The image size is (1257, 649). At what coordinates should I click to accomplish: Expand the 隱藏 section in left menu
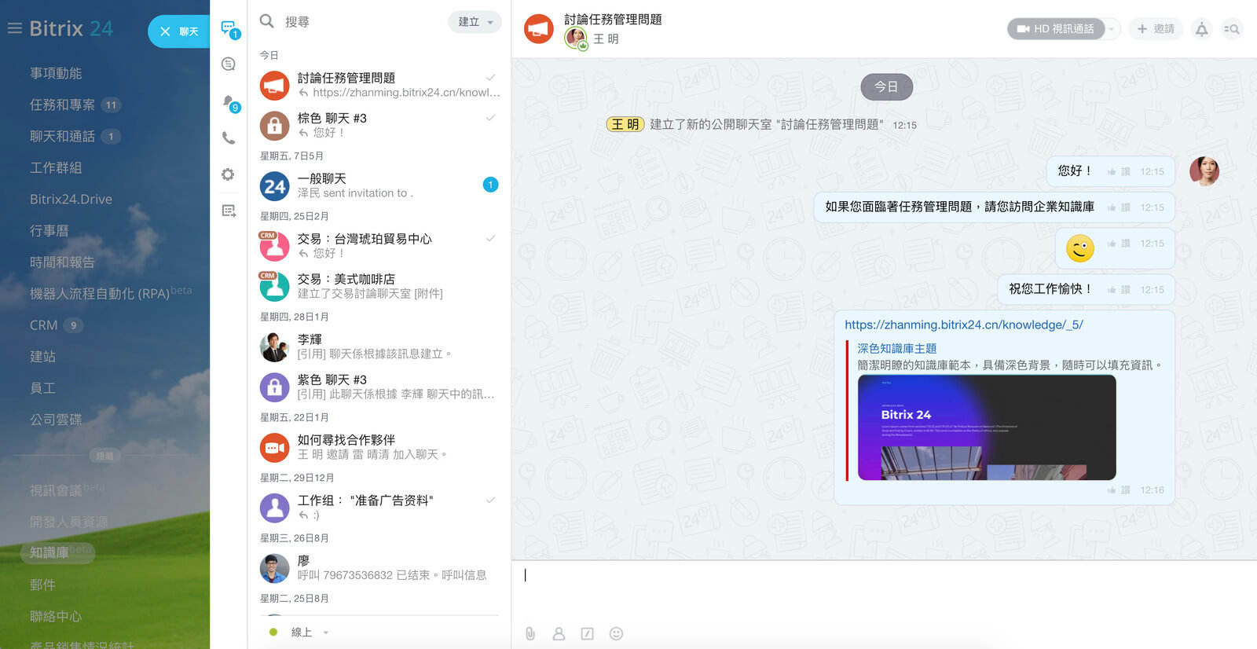pos(104,456)
